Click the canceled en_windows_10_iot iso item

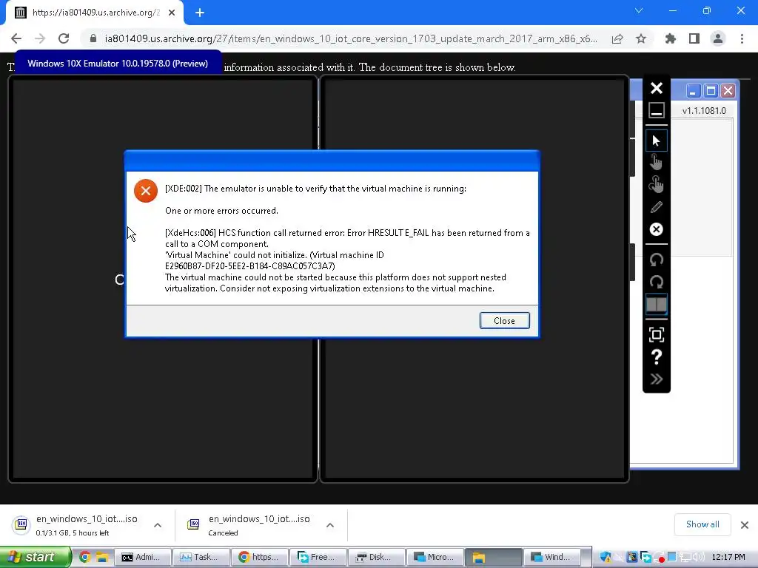[250, 525]
